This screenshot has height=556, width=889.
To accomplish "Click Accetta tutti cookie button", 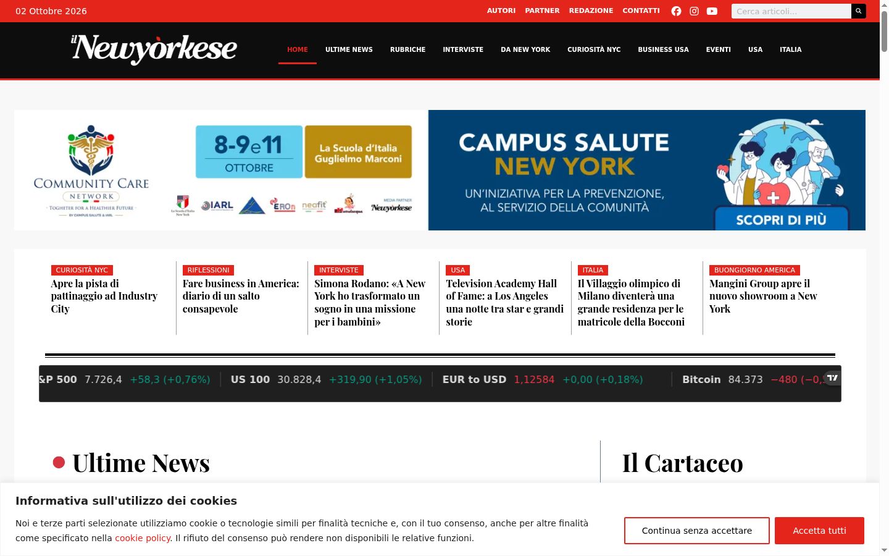I will [819, 531].
